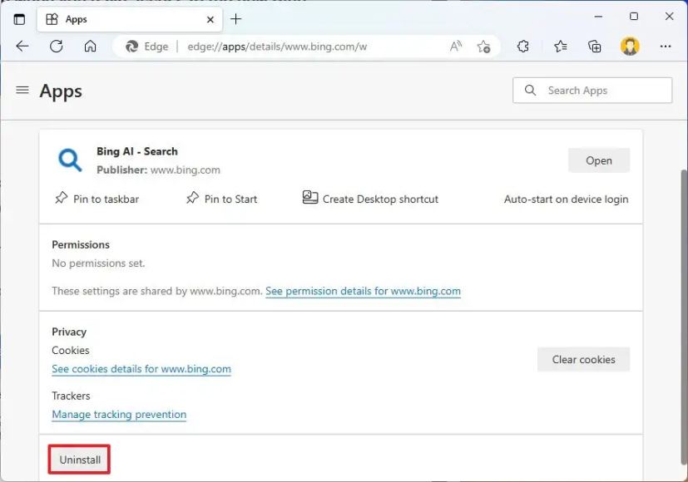
Task: Pin Bing AI to Start
Action: click(x=221, y=199)
